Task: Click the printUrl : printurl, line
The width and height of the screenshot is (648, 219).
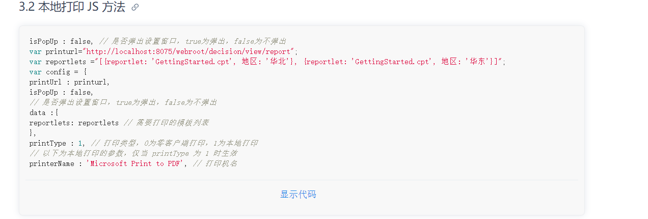Action: (x=69, y=82)
